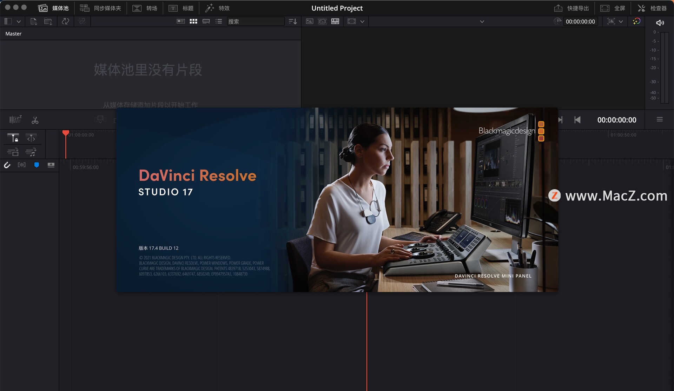Click the sync clips icon
Viewport: 674px width, 391px height.
(65, 21)
